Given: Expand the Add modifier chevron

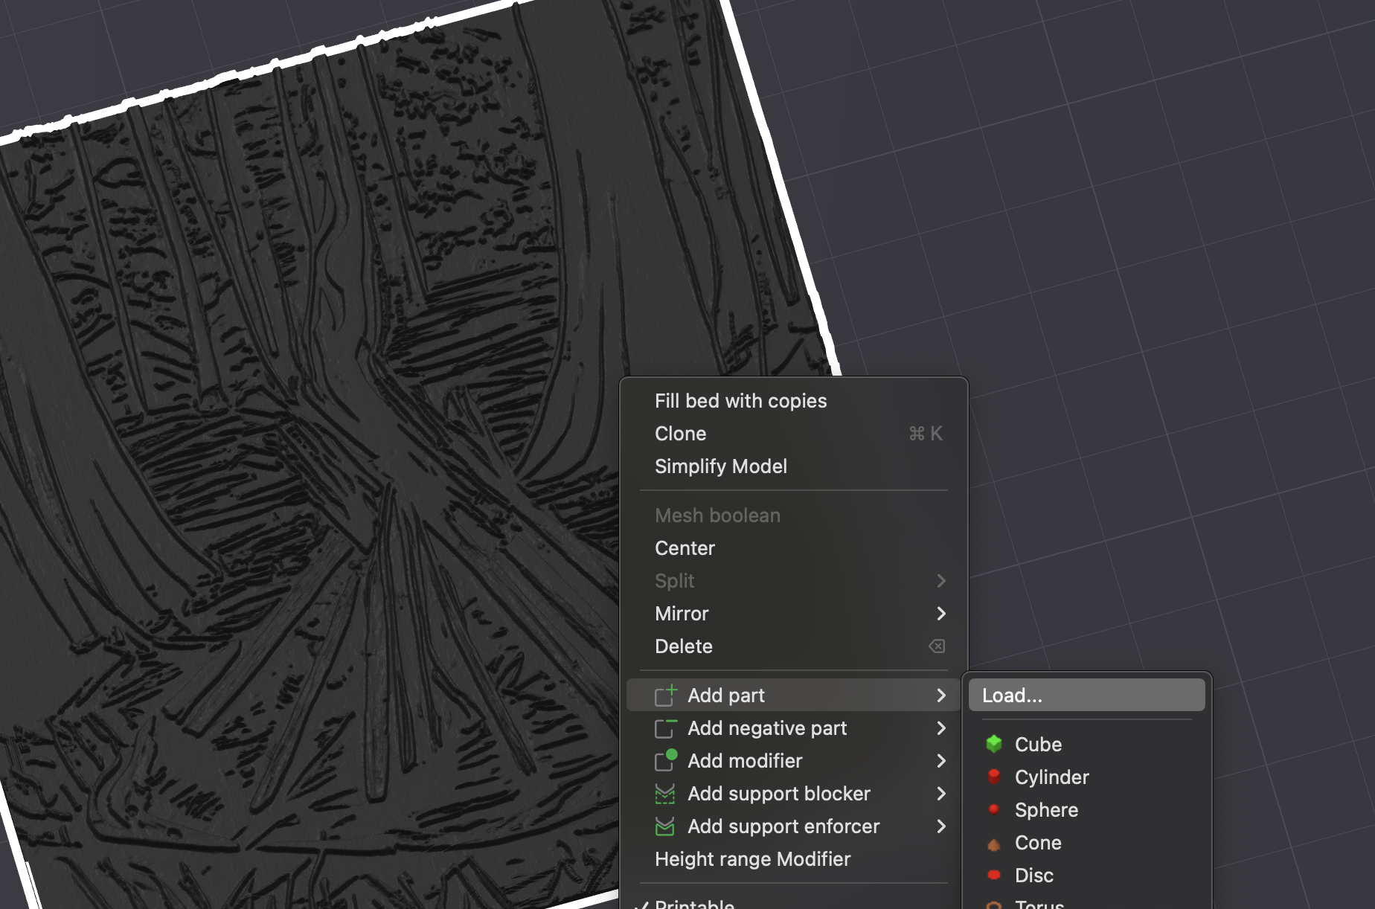Looking at the screenshot, I should [x=941, y=761].
